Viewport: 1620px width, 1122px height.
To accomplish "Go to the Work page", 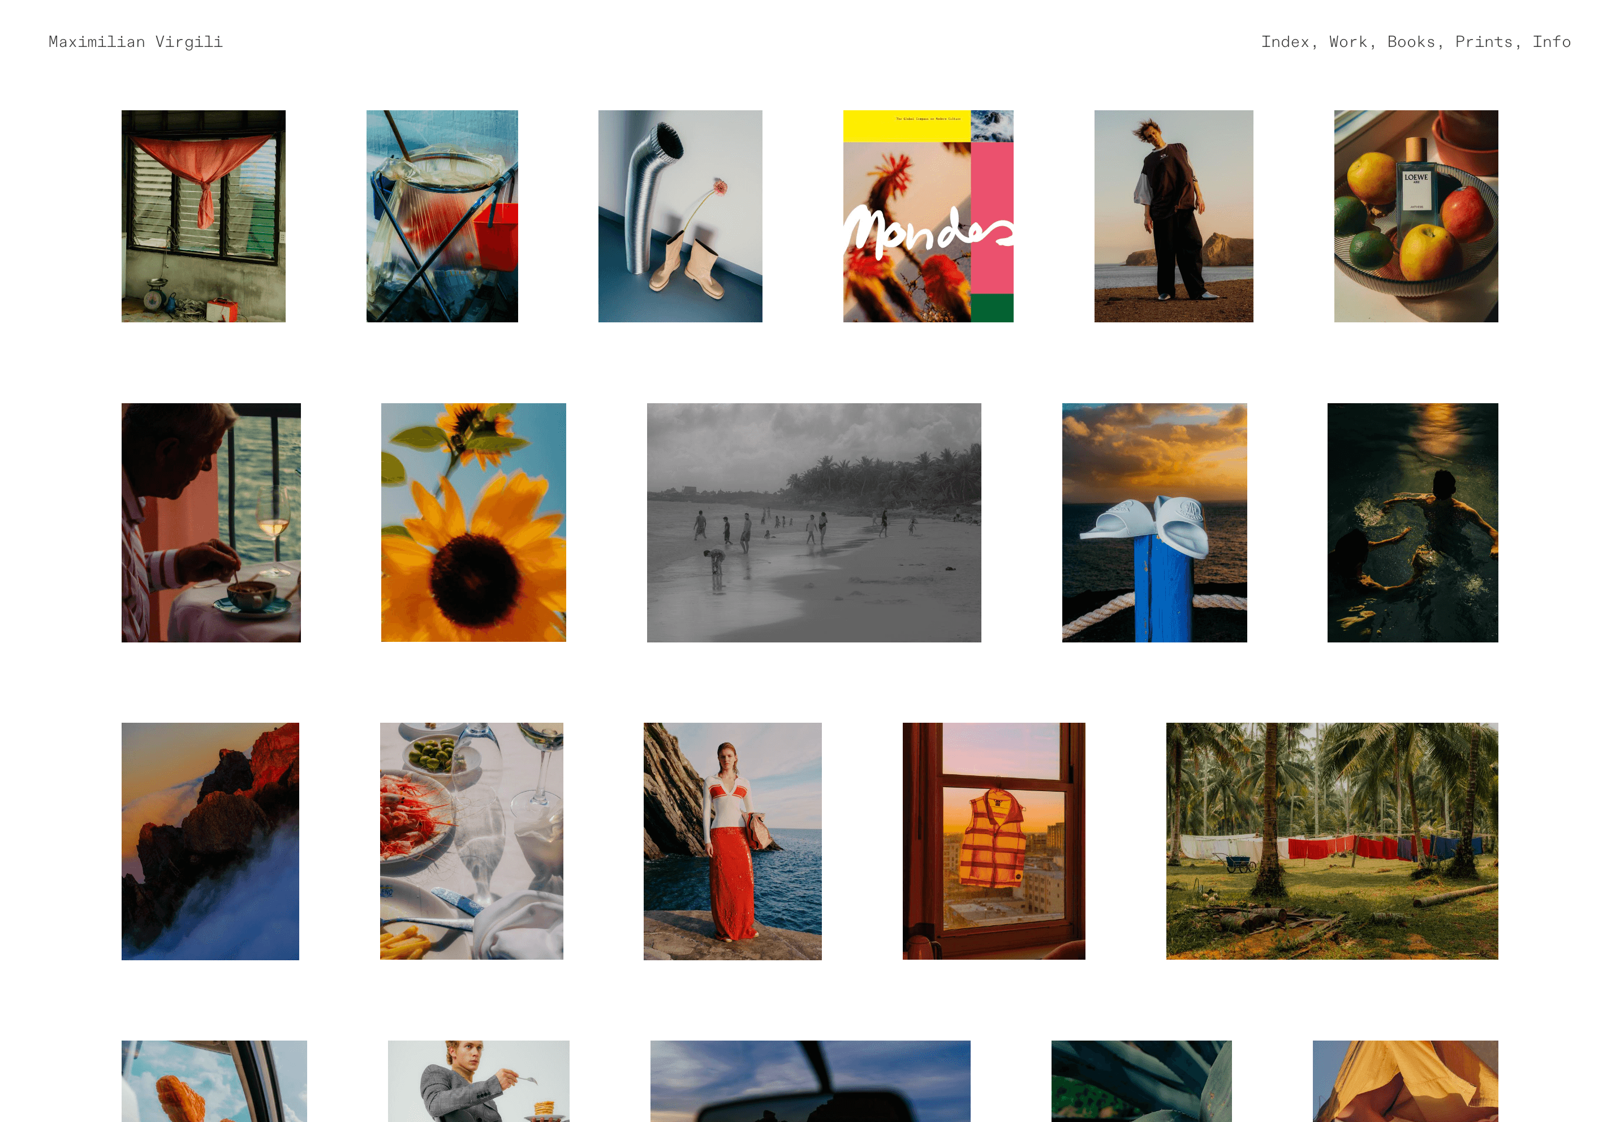I will coord(1347,42).
